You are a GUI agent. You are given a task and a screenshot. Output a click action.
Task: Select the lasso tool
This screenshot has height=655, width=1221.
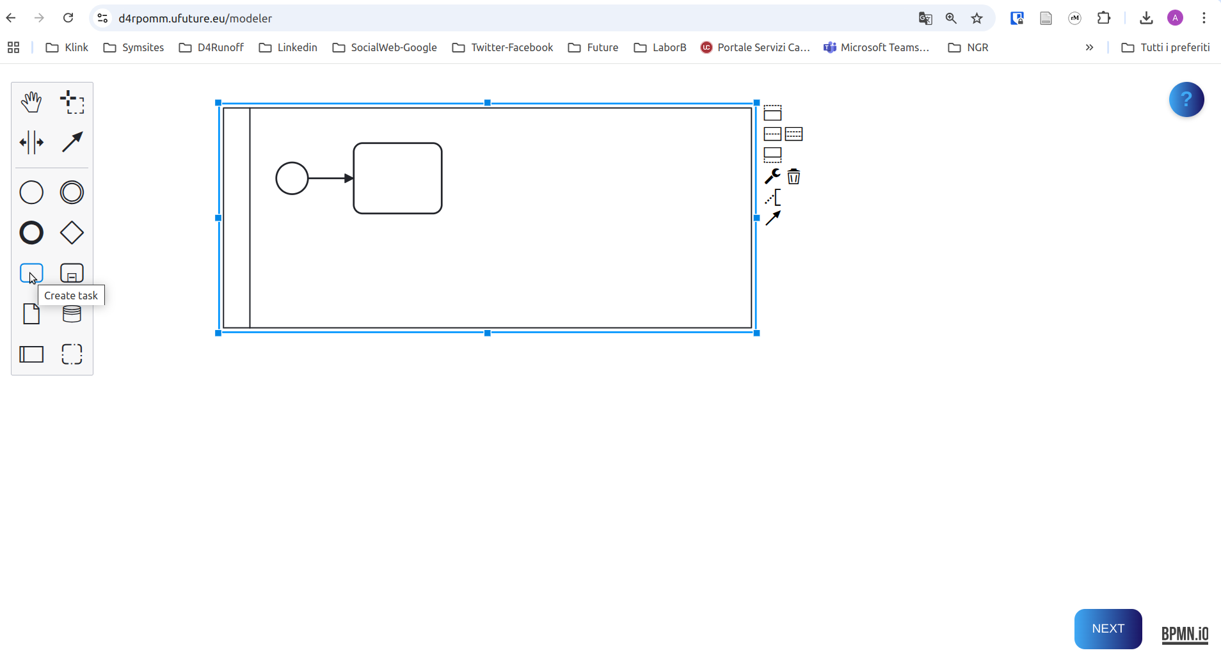(72, 102)
